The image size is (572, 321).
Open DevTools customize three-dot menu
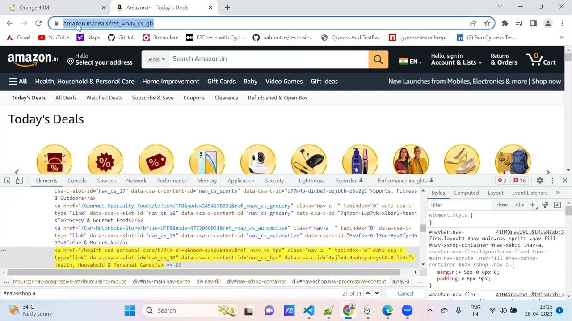click(552, 181)
